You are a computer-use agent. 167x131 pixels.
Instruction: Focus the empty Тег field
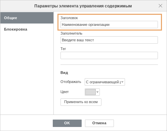109,55
